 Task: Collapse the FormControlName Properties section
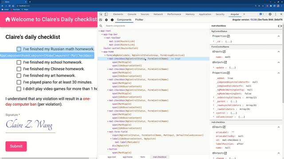point(279,73)
